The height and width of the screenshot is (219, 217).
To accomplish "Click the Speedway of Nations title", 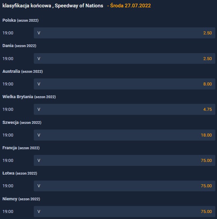I will point(53,6).
